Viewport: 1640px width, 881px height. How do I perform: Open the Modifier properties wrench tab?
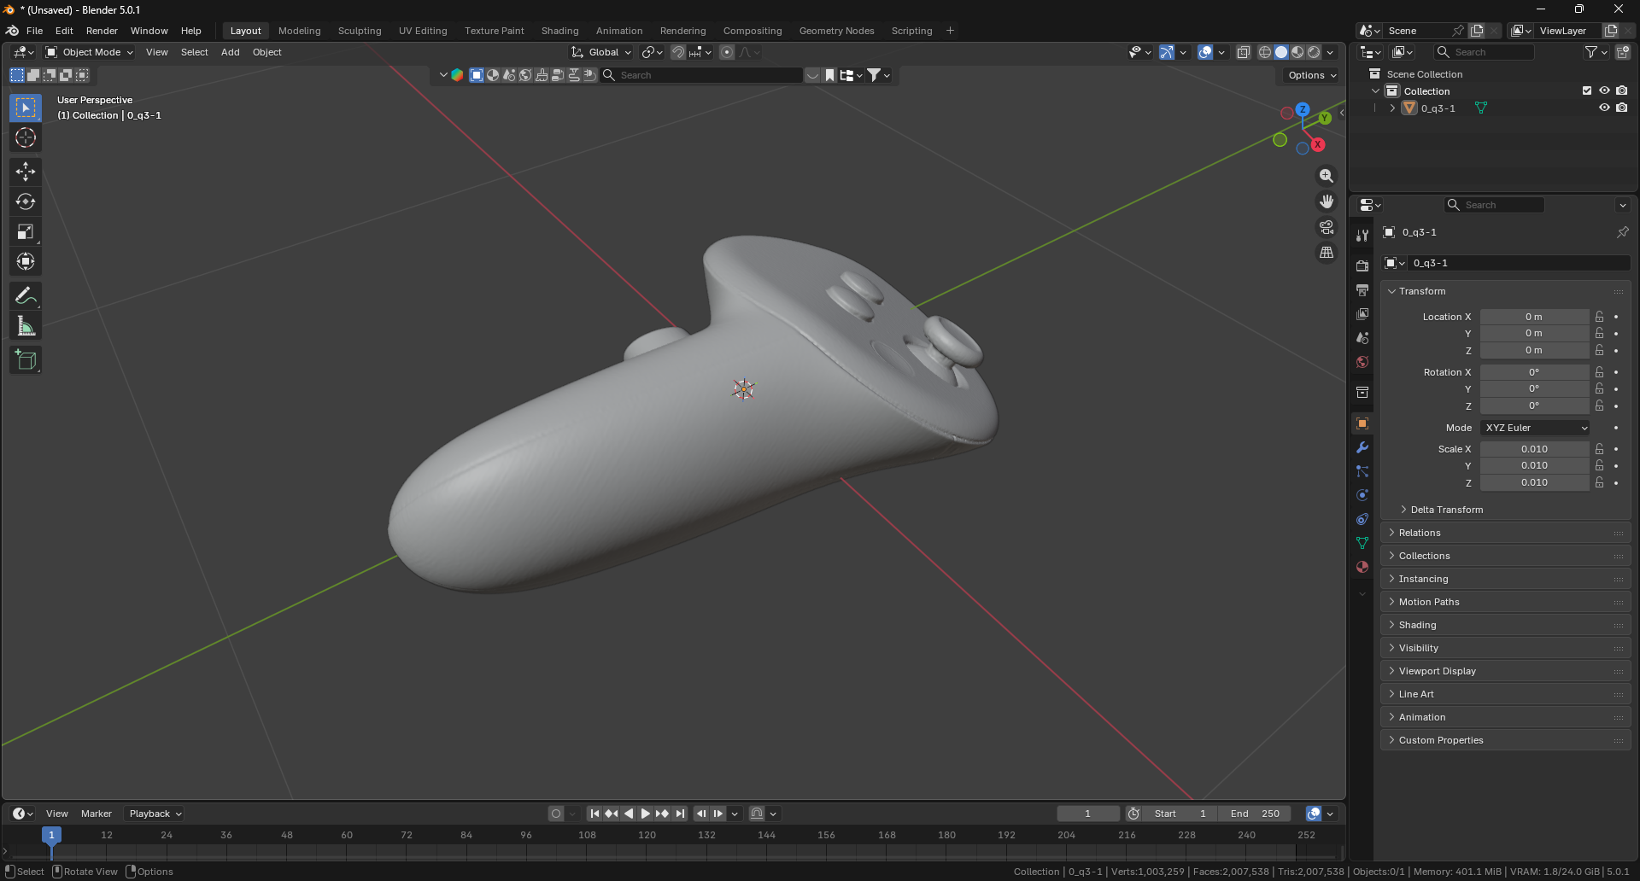click(1362, 447)
